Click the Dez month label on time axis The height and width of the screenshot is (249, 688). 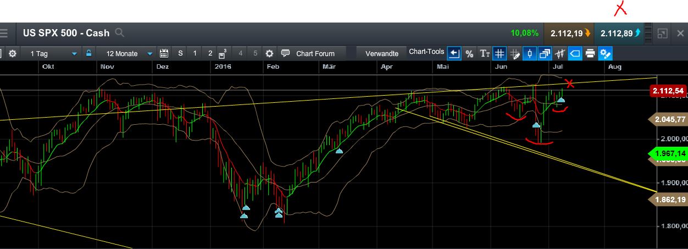point(163,67)
